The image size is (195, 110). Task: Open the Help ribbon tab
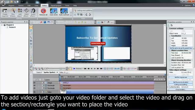[75, 5]
